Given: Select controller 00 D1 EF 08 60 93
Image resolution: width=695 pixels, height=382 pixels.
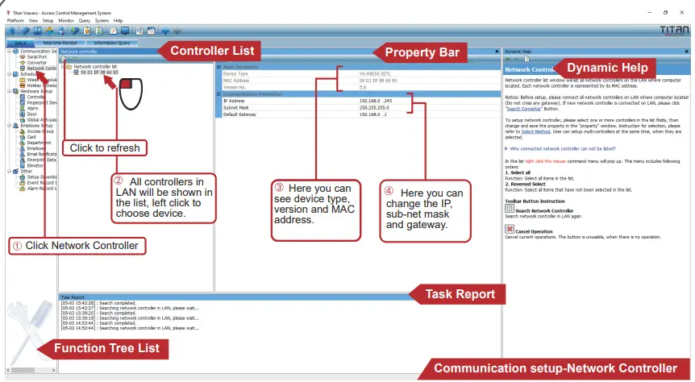Looking at the screenshot, I should coord(95,73).
